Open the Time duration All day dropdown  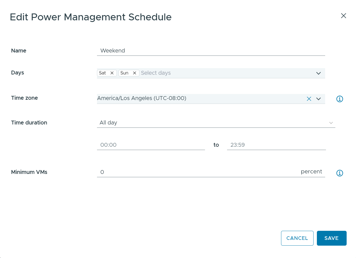216,123
